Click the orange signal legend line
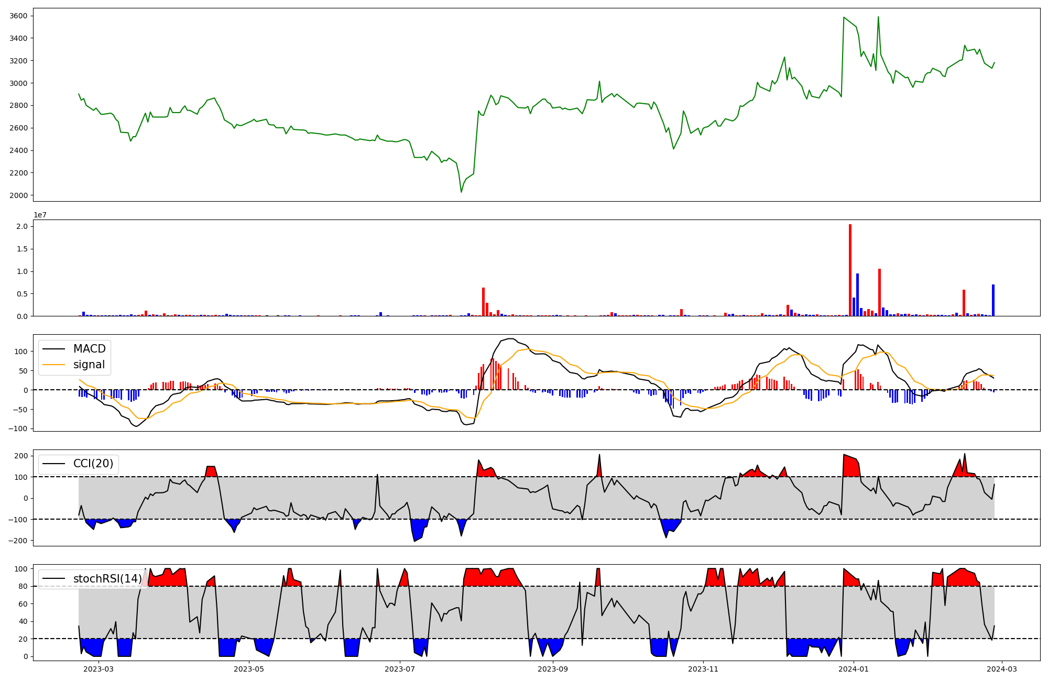1048x681 pixels. pyautogui.click(x=53, y=365)
